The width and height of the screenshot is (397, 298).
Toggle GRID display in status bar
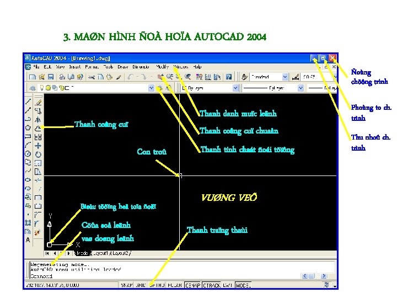click(141, 285)
